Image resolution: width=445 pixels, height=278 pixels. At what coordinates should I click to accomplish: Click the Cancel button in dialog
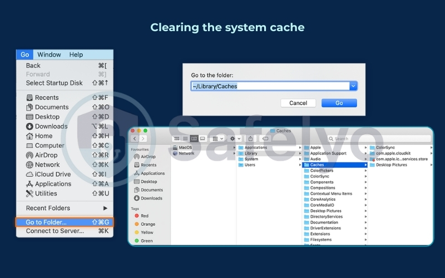click(298, 103)
